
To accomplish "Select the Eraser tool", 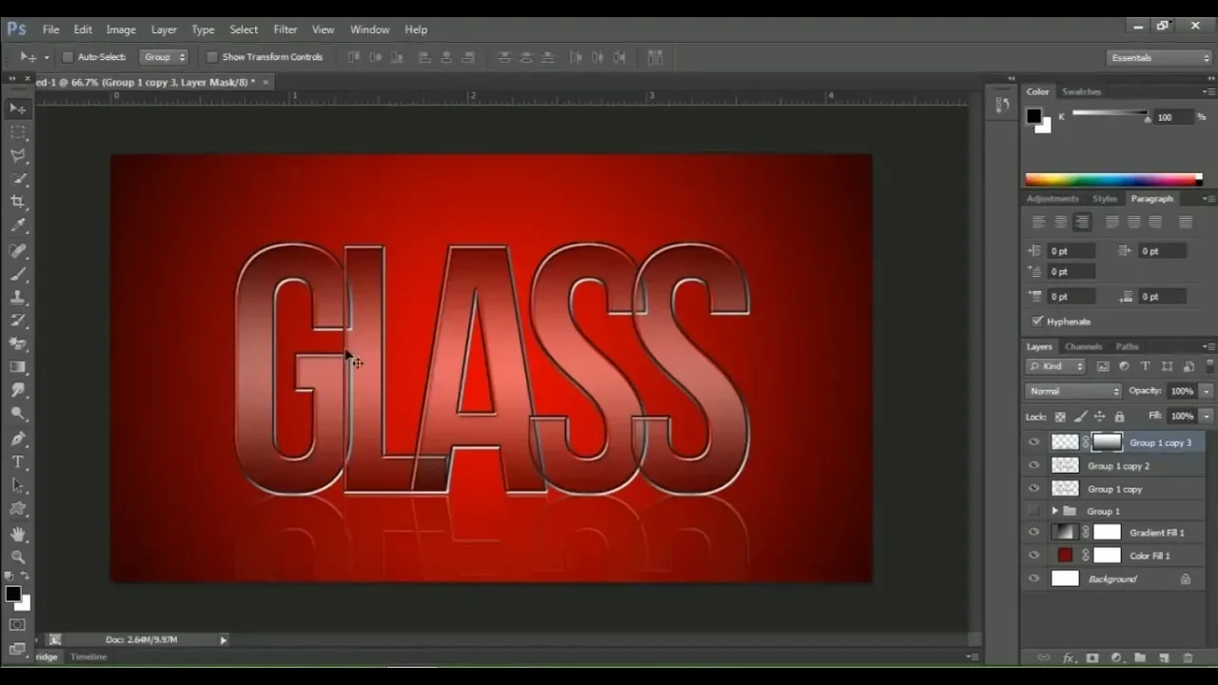I will [18, 343].
